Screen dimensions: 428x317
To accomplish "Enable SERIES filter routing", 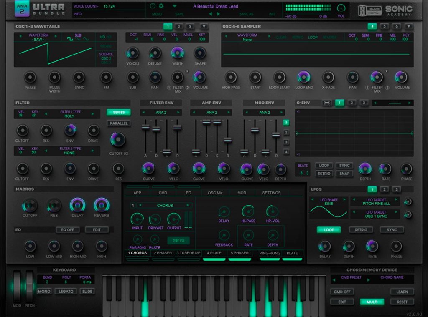I will 119,112.
